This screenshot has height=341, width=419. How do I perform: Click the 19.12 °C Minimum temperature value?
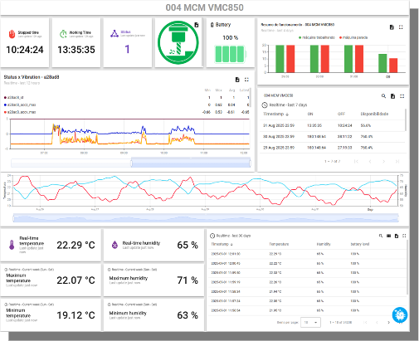(x=76, y=315)
